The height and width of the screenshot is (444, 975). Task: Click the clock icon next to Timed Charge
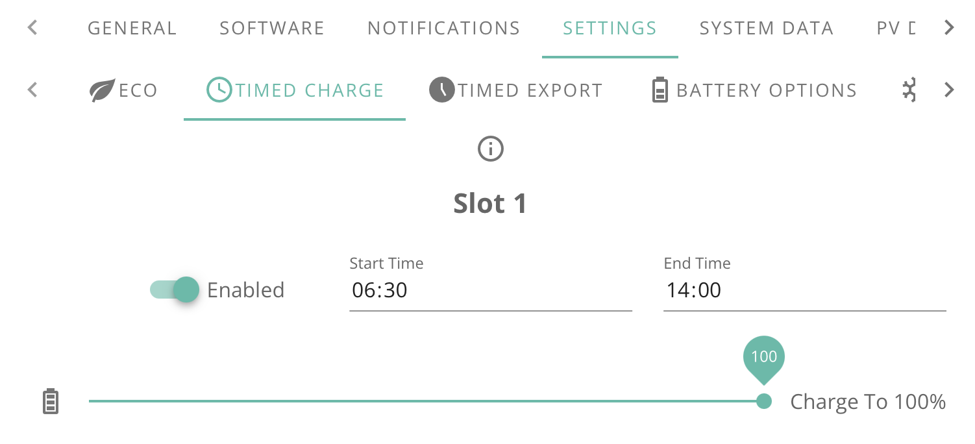219,90
